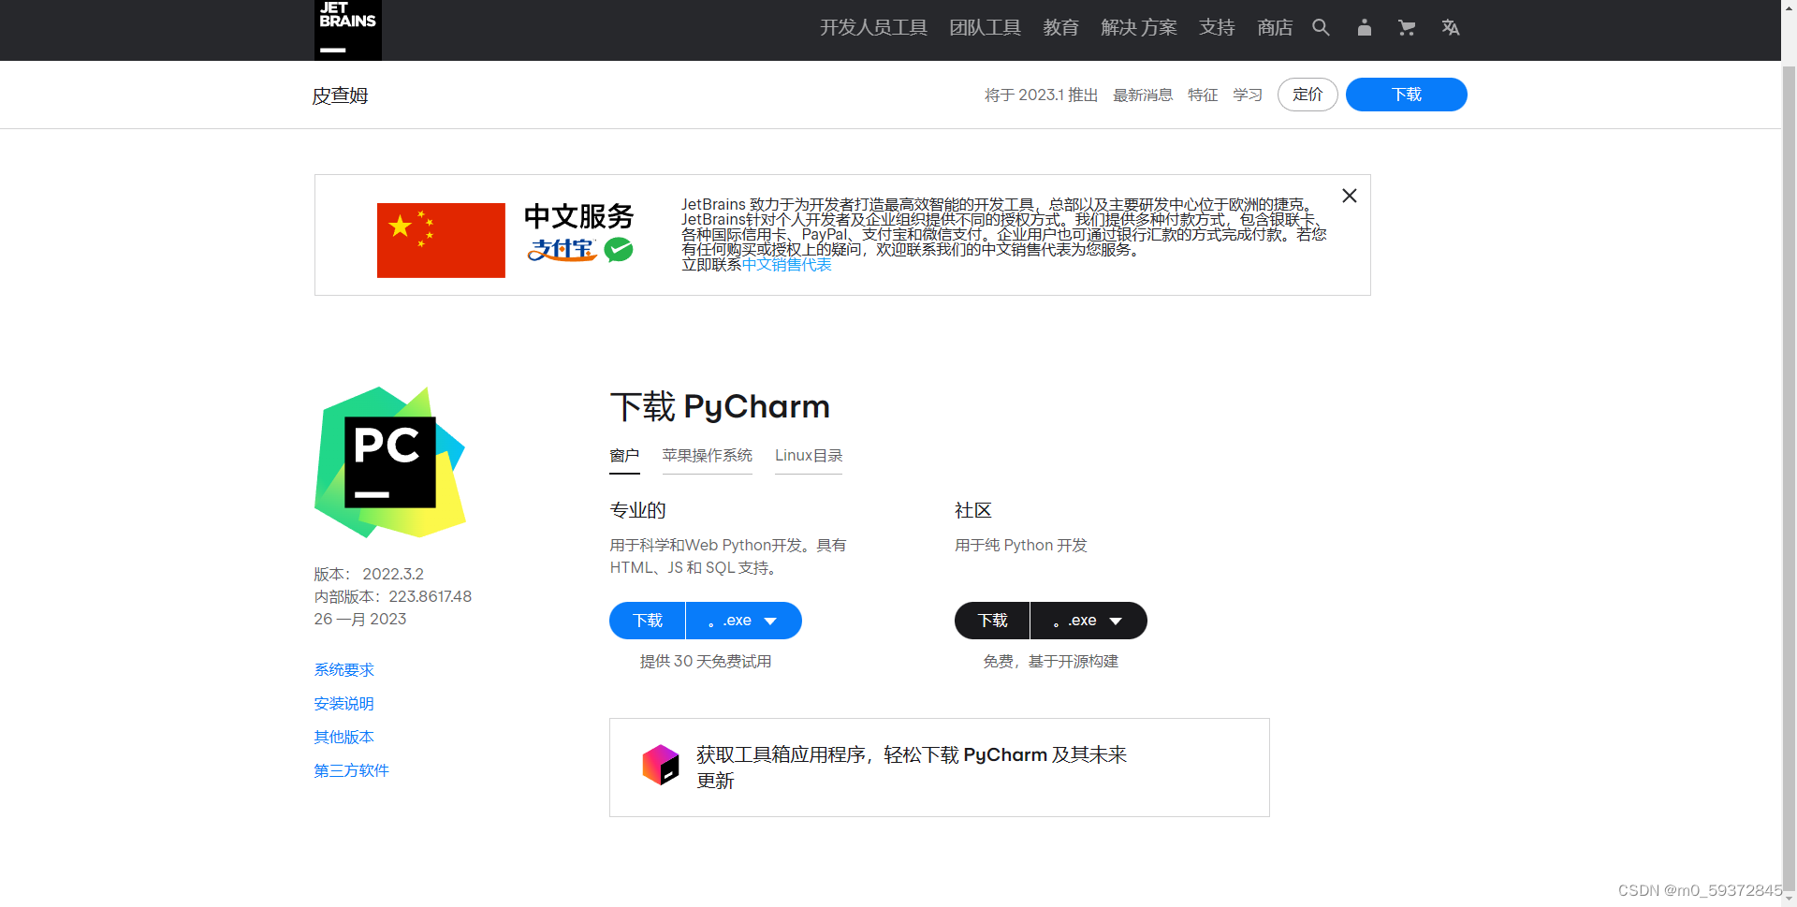This screenshot has width=1797, height=907.
Task: Follow the 中文销售代表 link
Action: coord(787,265)
